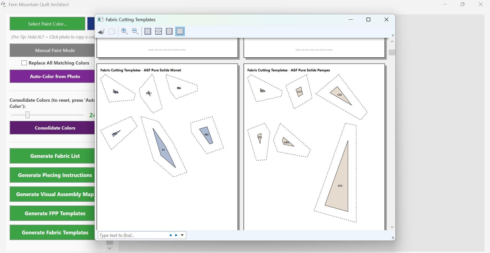Switch to two-page facing view

180,31
